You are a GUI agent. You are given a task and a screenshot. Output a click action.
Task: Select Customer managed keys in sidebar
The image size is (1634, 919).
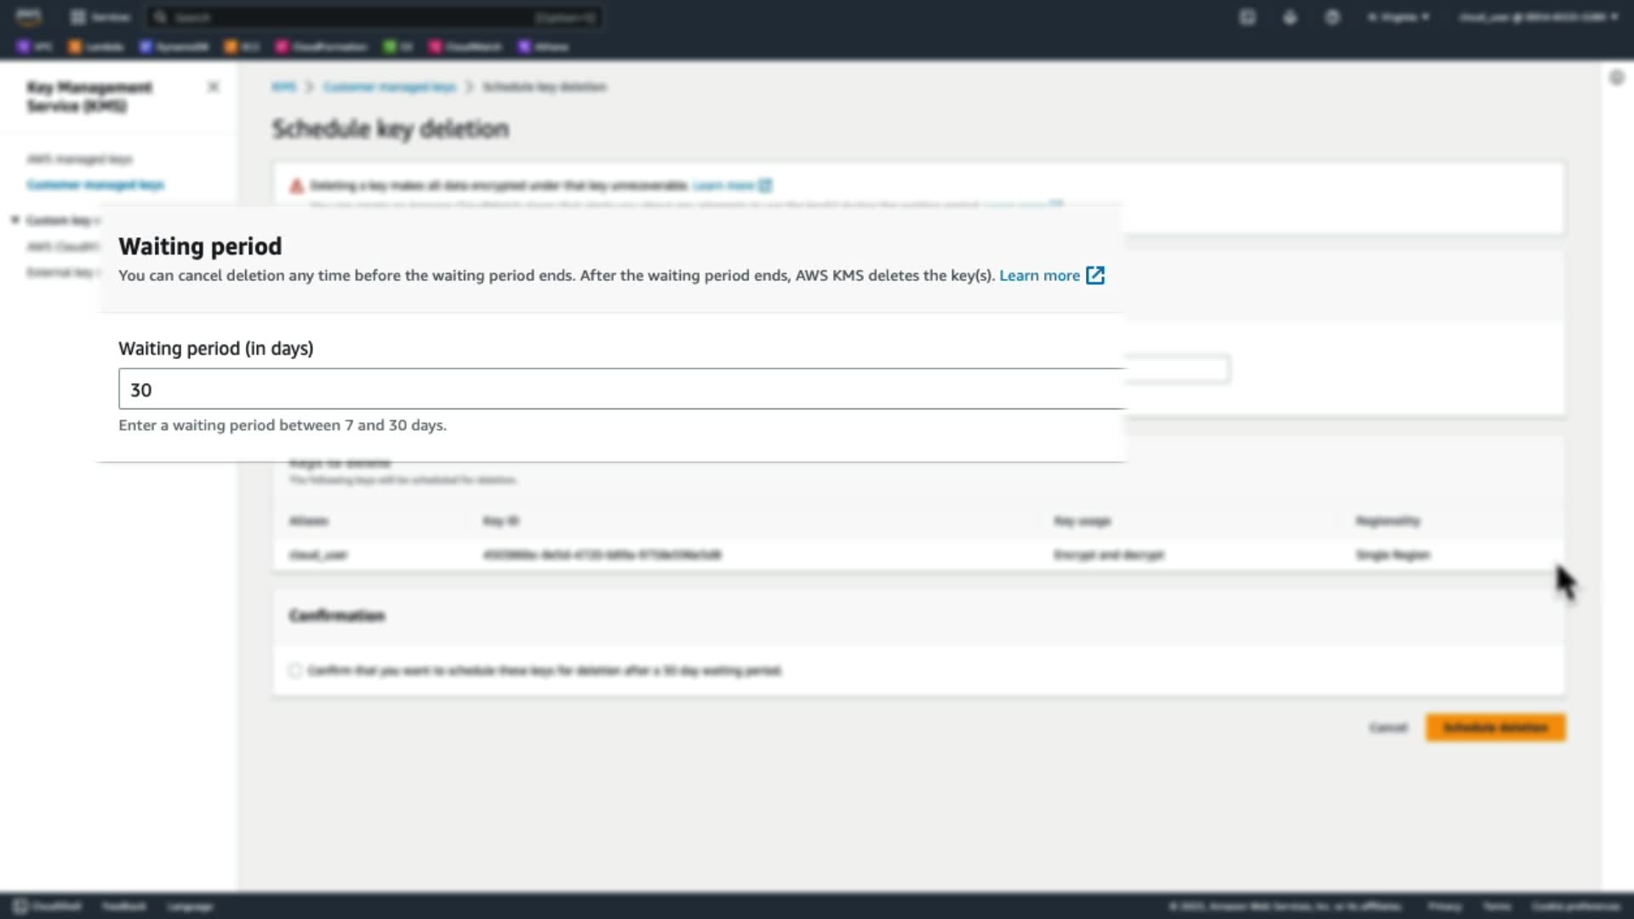(95, 185)
